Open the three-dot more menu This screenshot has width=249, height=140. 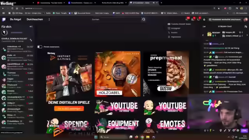[49, 19]
